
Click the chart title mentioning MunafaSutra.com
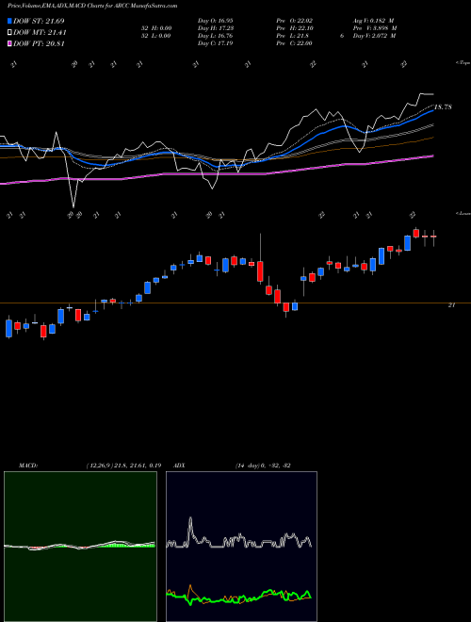92,6
